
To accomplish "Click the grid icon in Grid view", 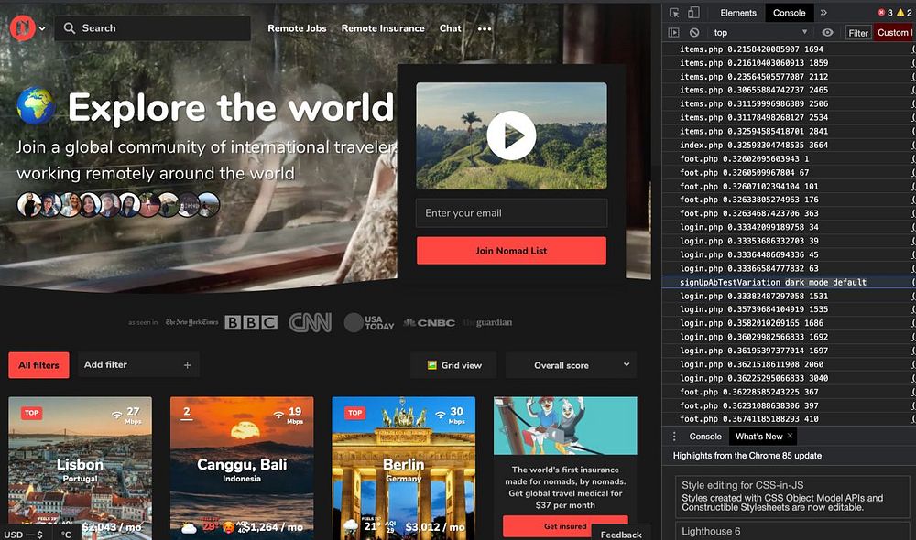I will coord(431,365).
